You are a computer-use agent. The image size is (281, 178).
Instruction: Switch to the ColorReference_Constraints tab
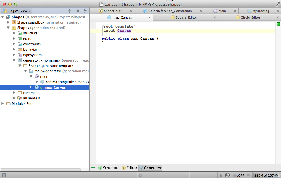pyautogui.click(x=170, y=11)
